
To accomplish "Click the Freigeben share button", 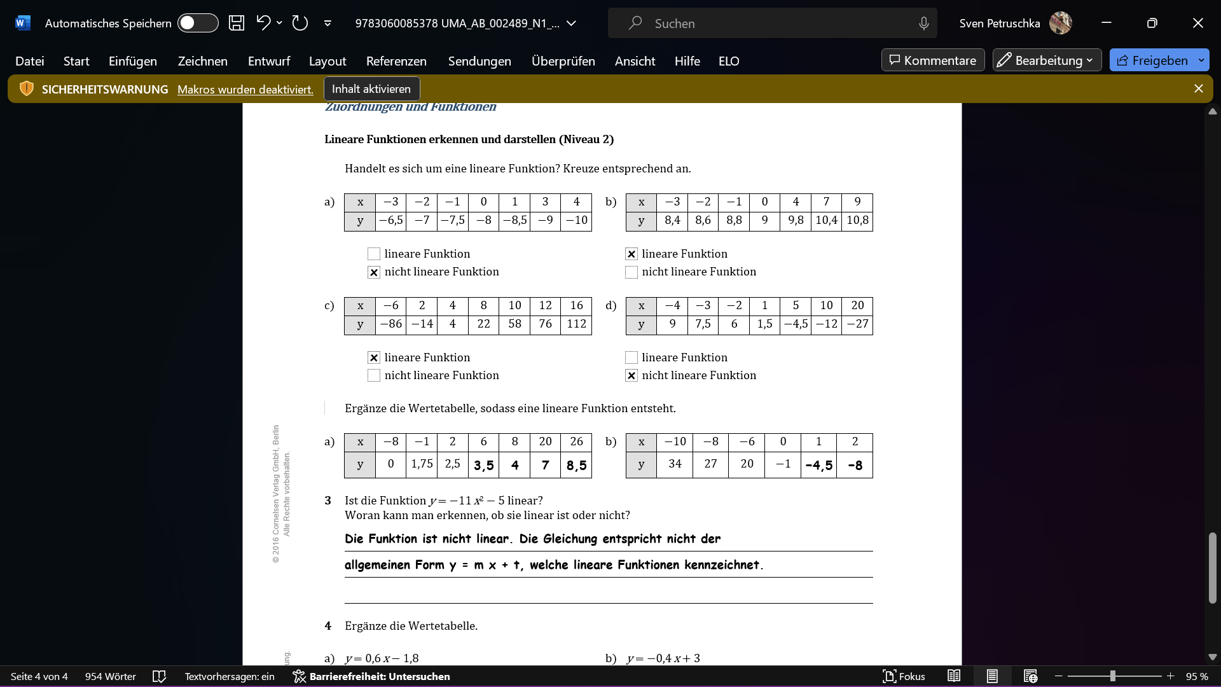I will [1152, 60].
